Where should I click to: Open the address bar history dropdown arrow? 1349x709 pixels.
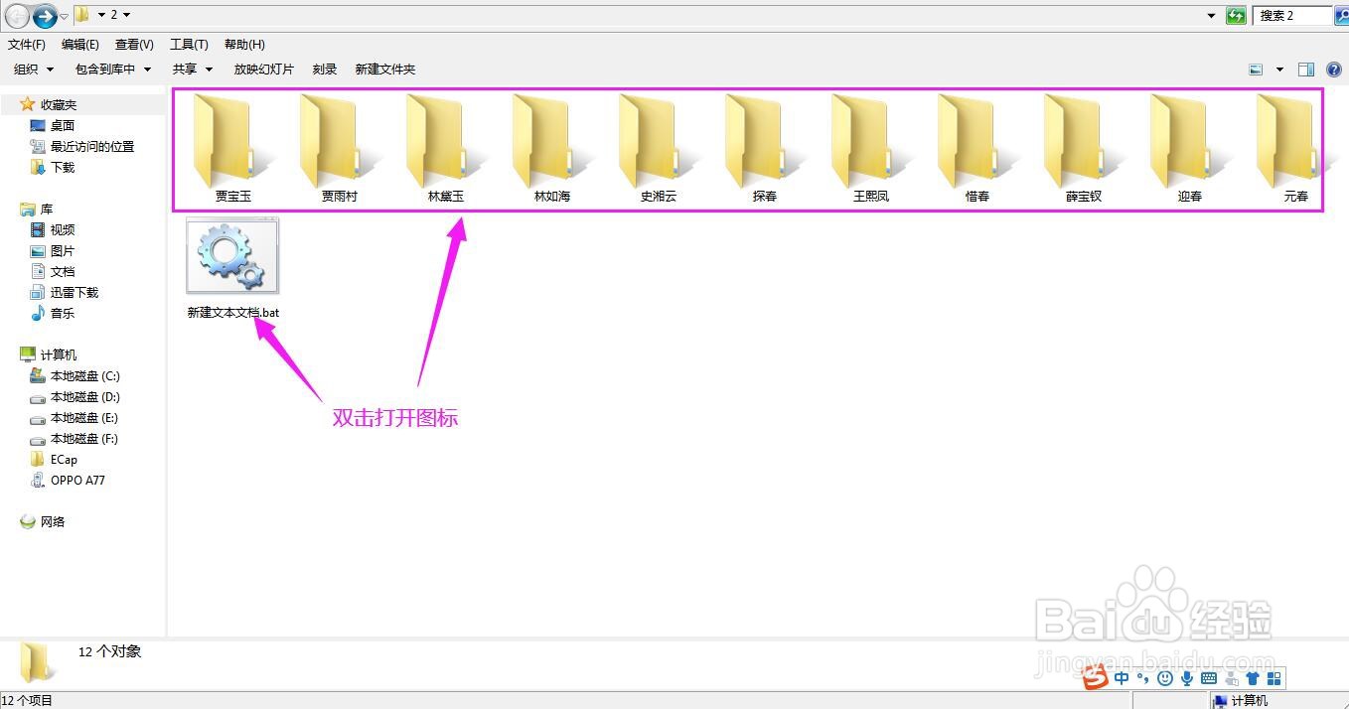(x=1211, y=16)
